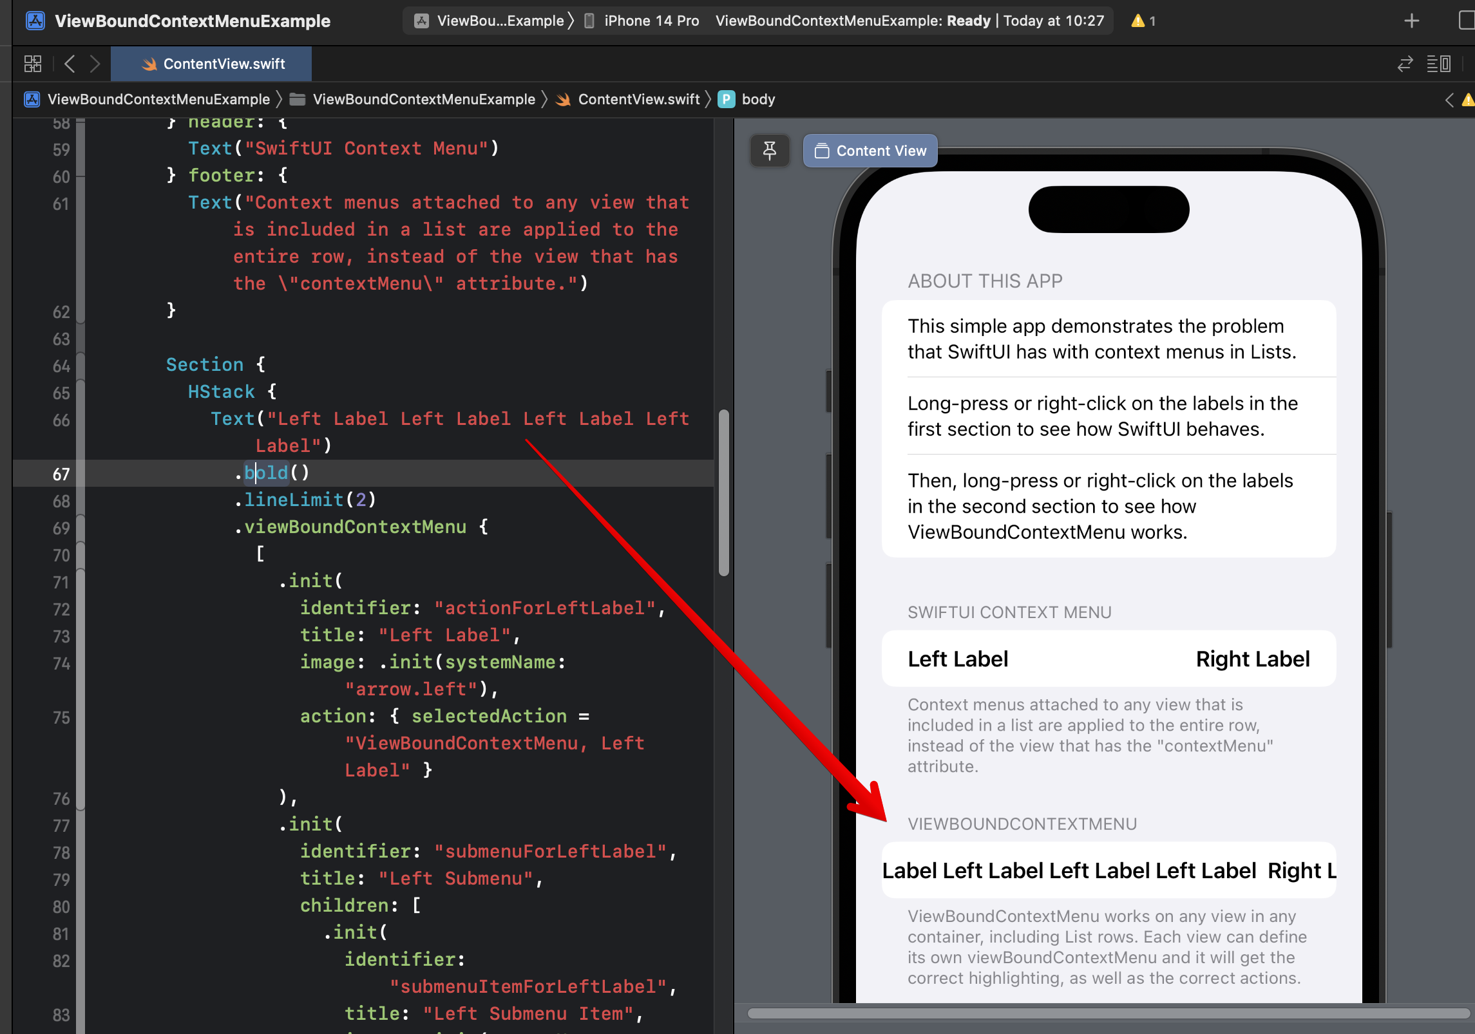Click the editor vertical scrollbar thumb
The image size is (1475, 1034).
(724, 492)
